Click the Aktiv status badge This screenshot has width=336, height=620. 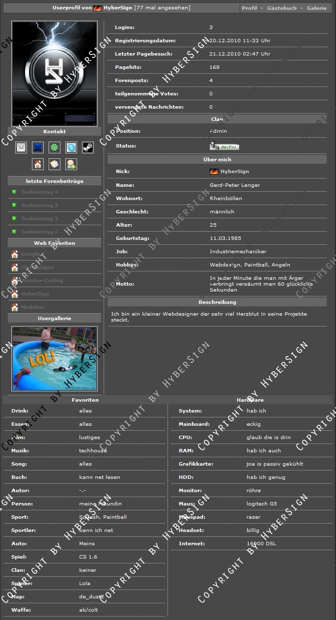[224, 147]
